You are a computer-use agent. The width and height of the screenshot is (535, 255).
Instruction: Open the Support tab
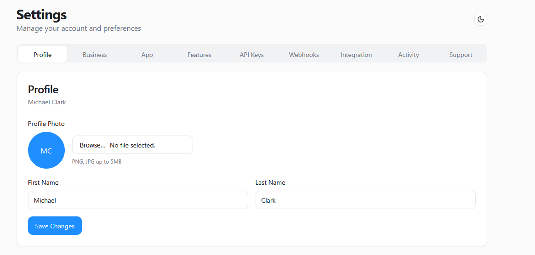[x=461, y=55]
